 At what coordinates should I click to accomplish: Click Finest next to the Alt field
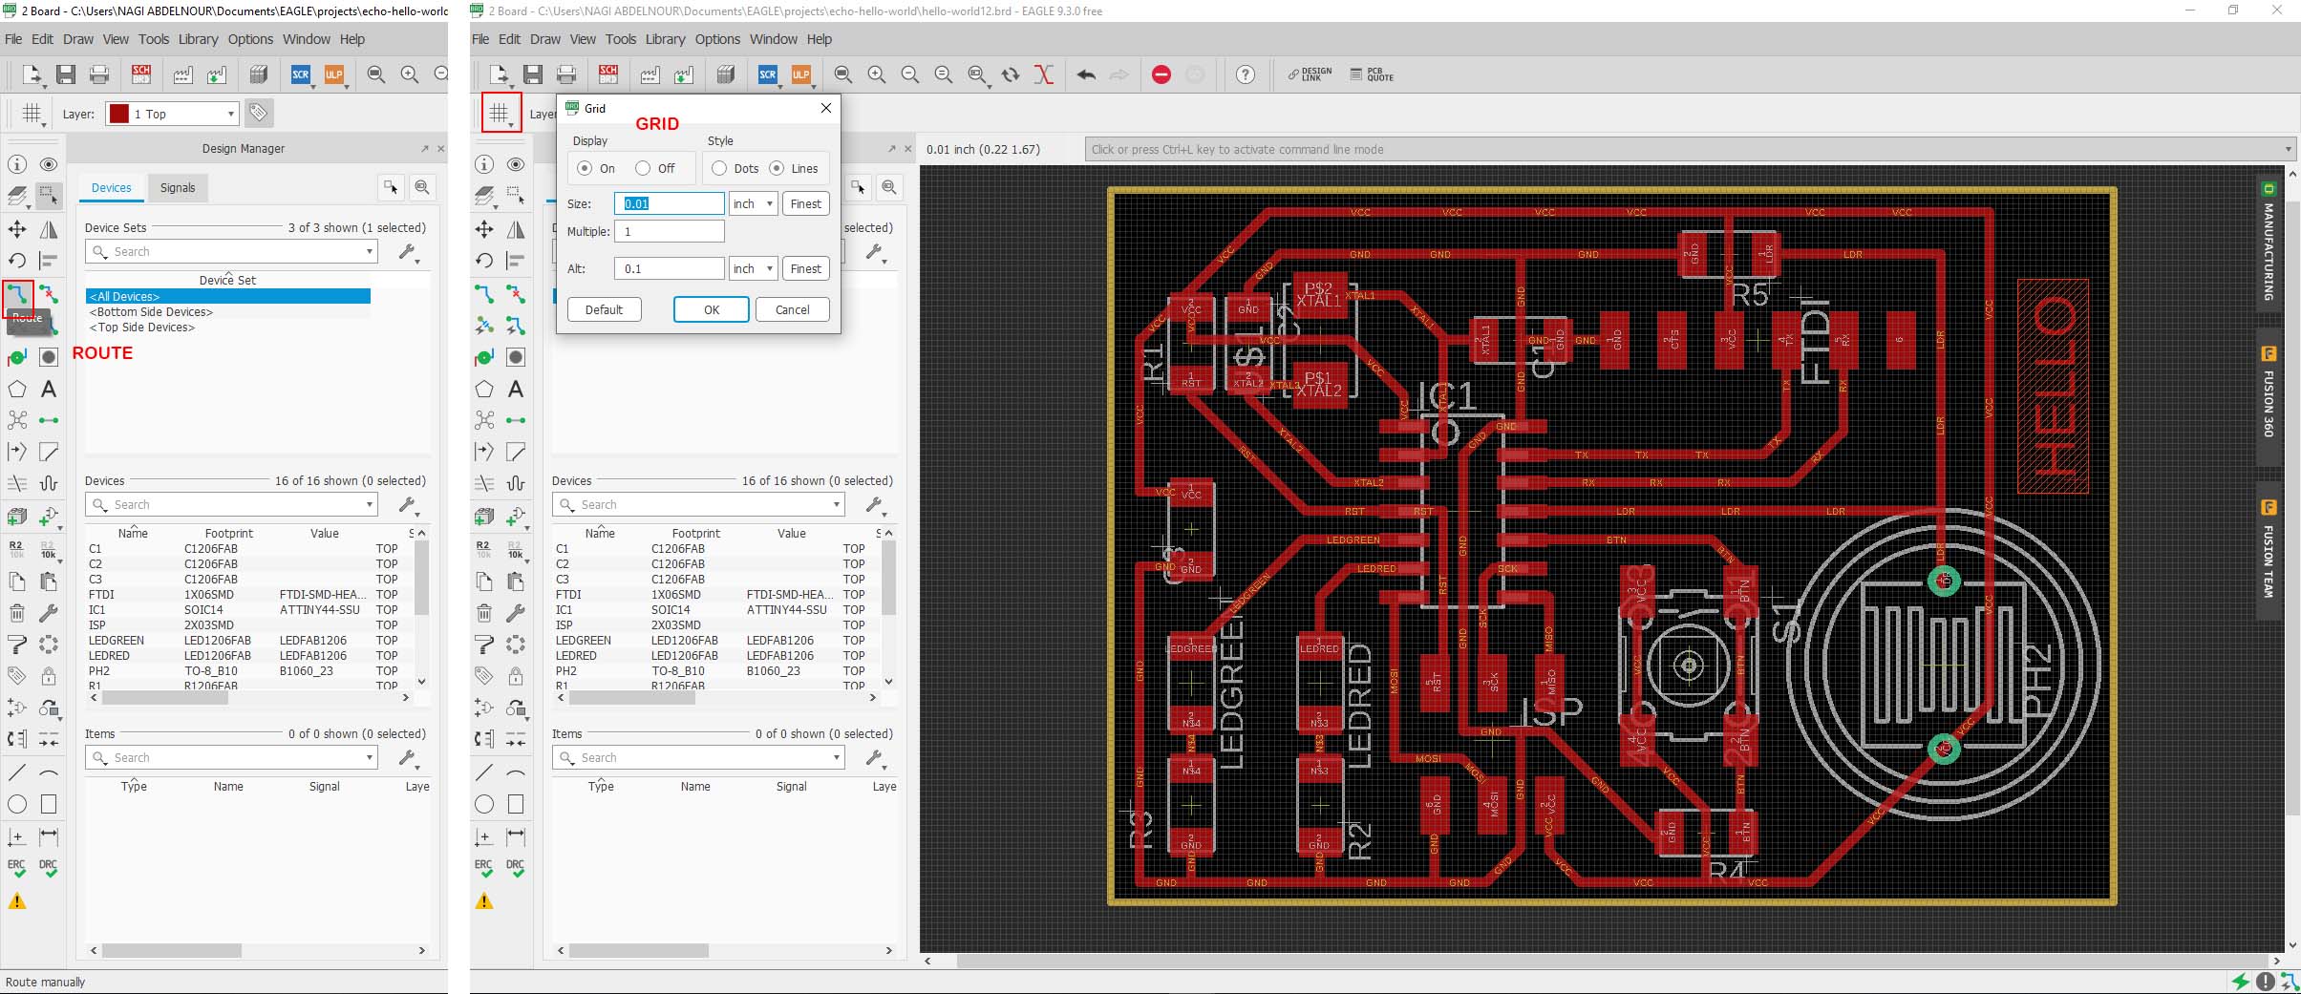[x=806, y=268]
